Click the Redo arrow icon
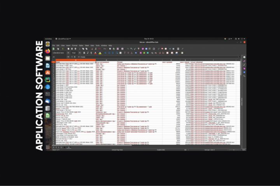The image size is (280, 186). tap(105, 49)
